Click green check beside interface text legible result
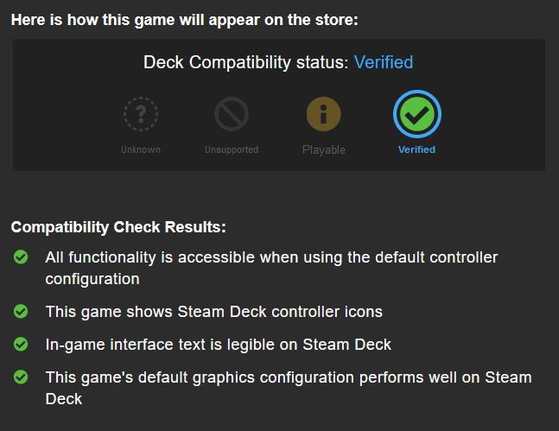 point(22,345)
